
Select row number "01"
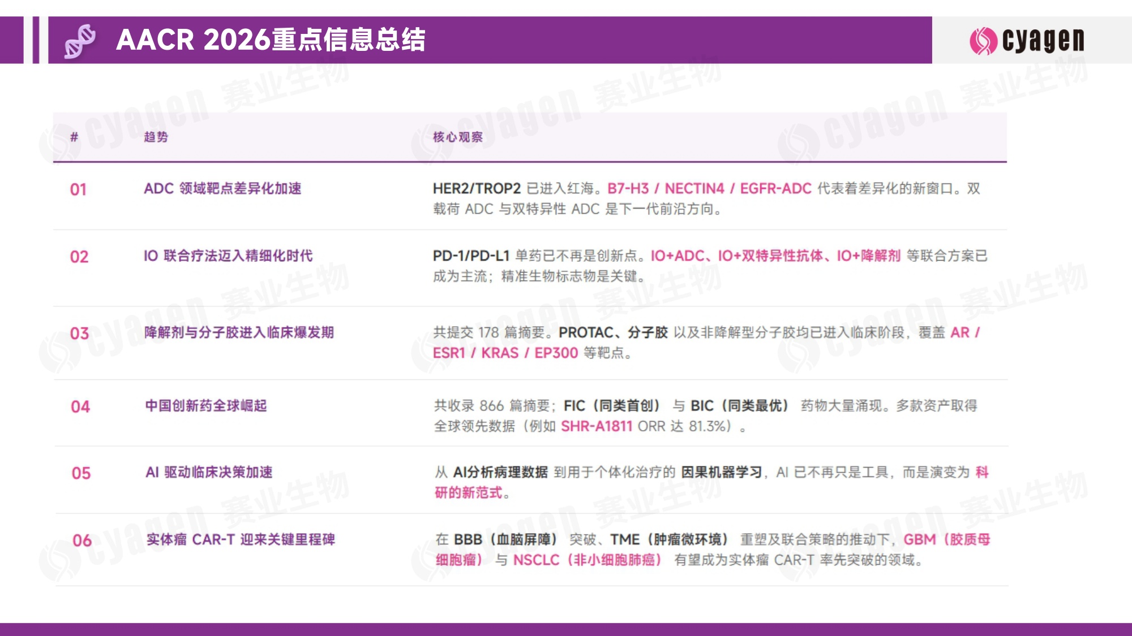[x=78, y=189]
